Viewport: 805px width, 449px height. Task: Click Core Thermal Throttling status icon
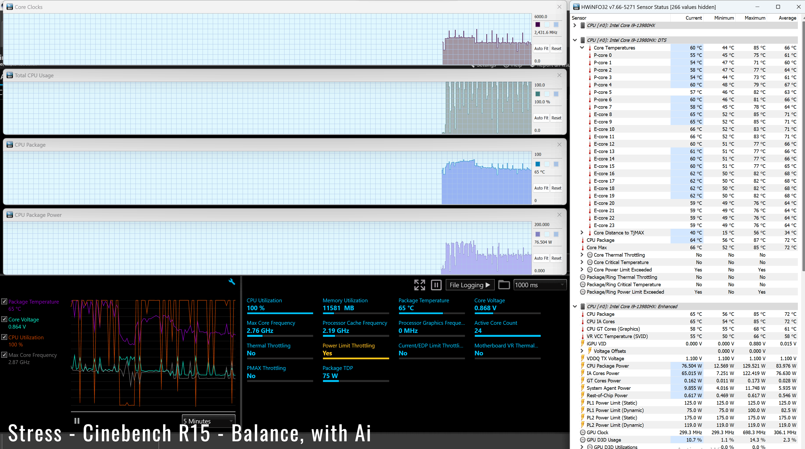(590, 255)
